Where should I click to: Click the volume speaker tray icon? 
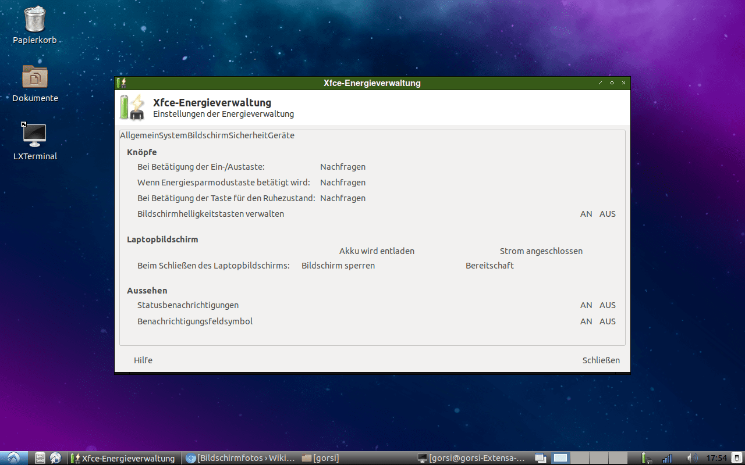691,458
